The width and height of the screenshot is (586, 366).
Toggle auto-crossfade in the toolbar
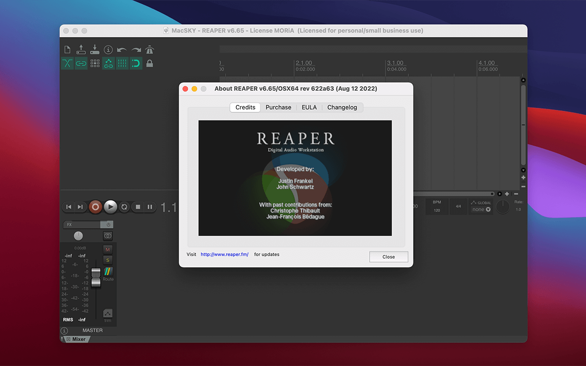tap(67, 63)
